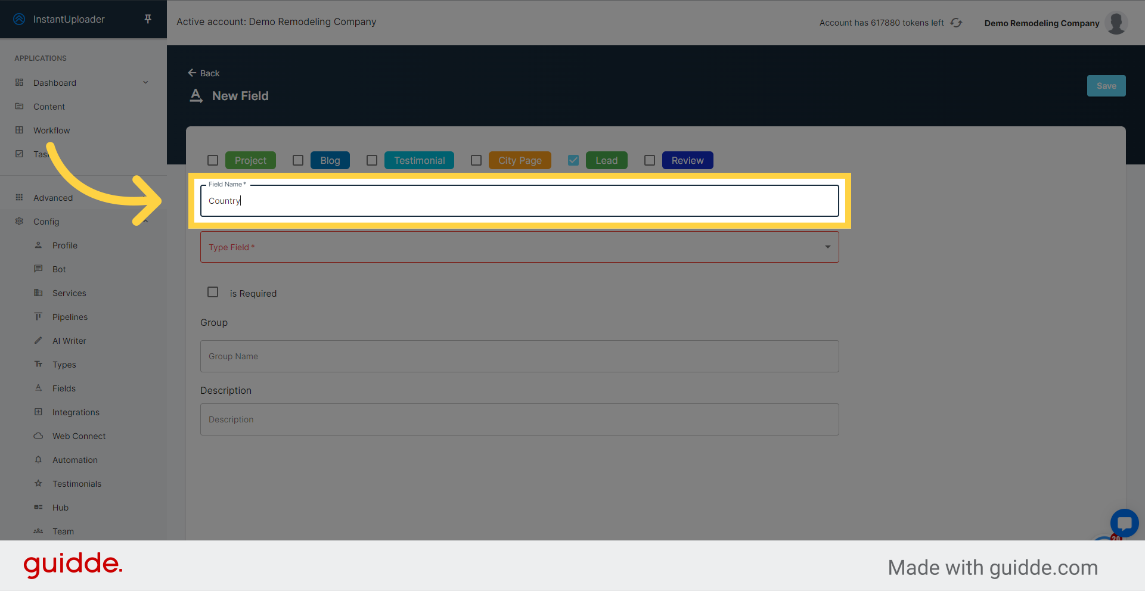1145x591 pixels.
Task: Click the Automation bell icon
Action: (x=38, y=459)
